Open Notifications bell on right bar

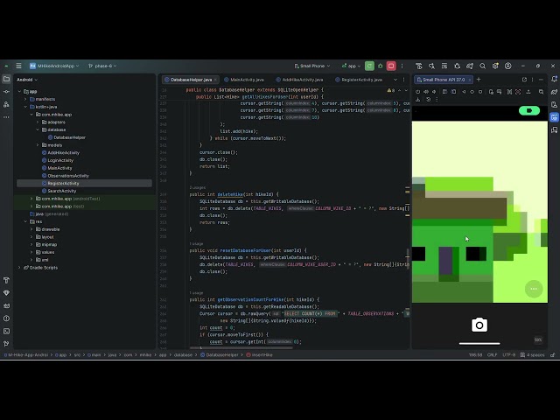coord(554,79)
